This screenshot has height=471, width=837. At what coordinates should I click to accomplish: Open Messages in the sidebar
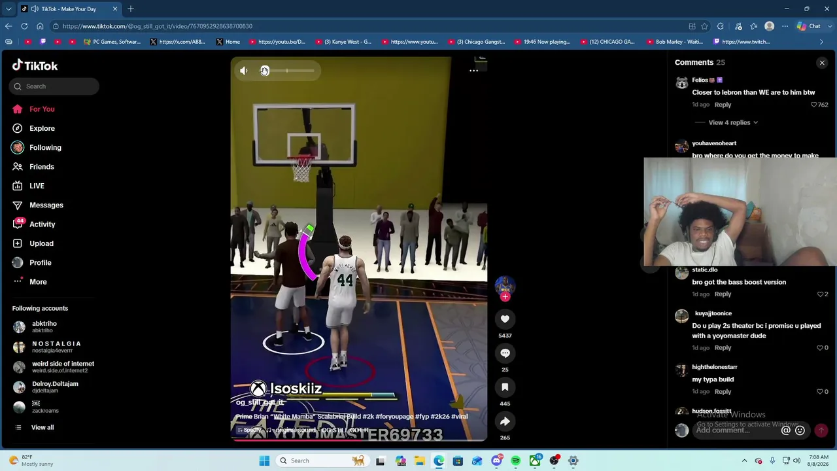[38, 205]
